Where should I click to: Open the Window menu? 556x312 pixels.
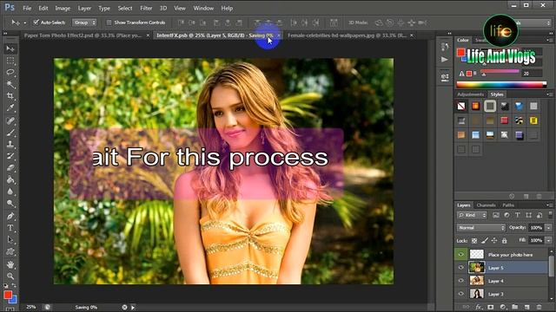203,8
